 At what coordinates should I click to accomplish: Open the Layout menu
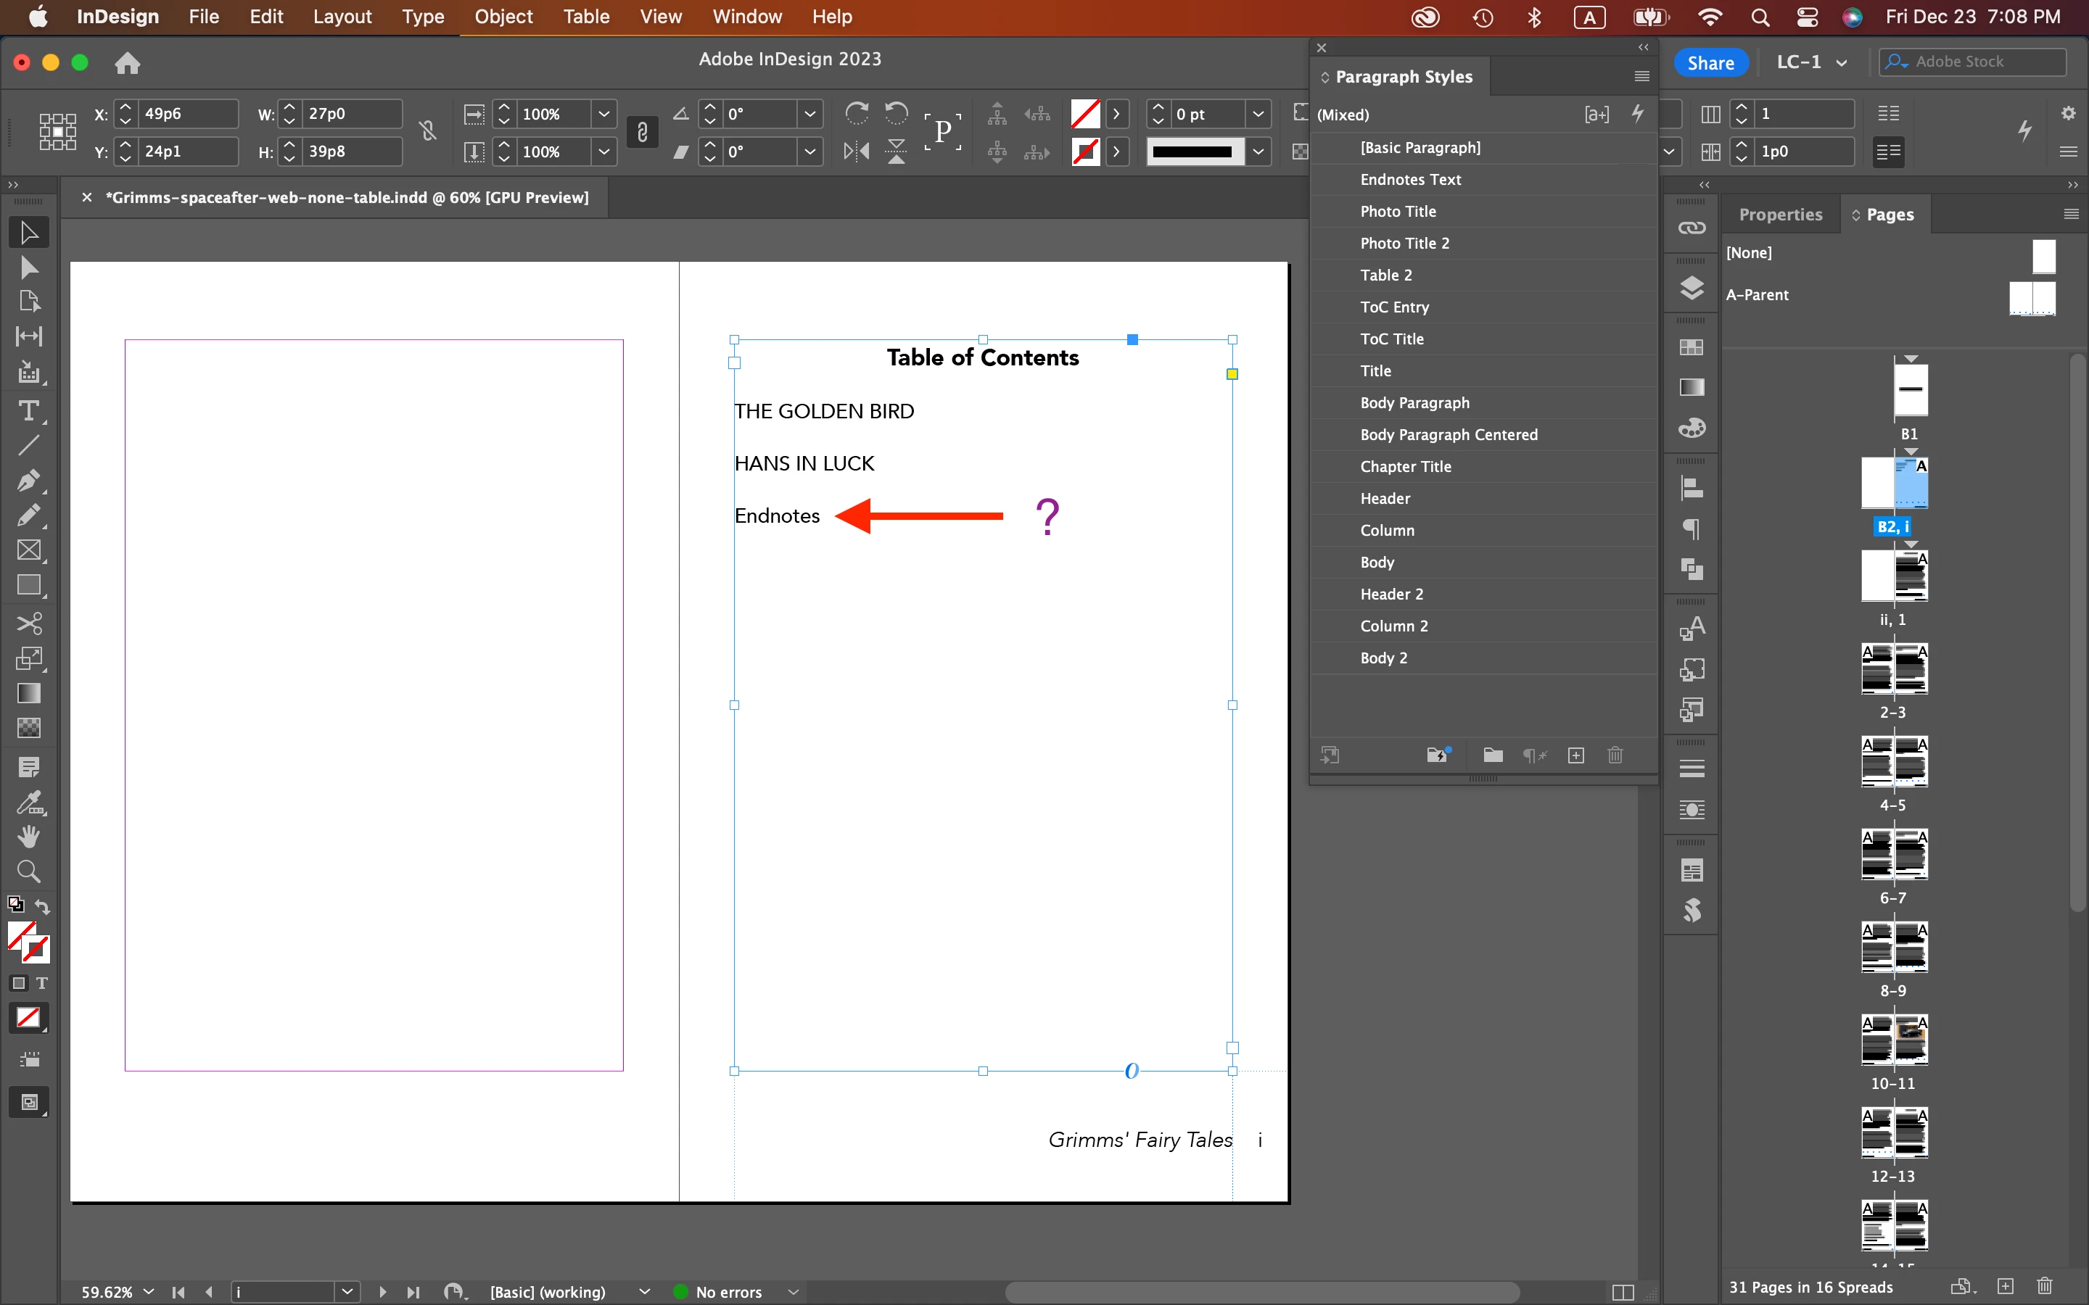tap(342, 17)
